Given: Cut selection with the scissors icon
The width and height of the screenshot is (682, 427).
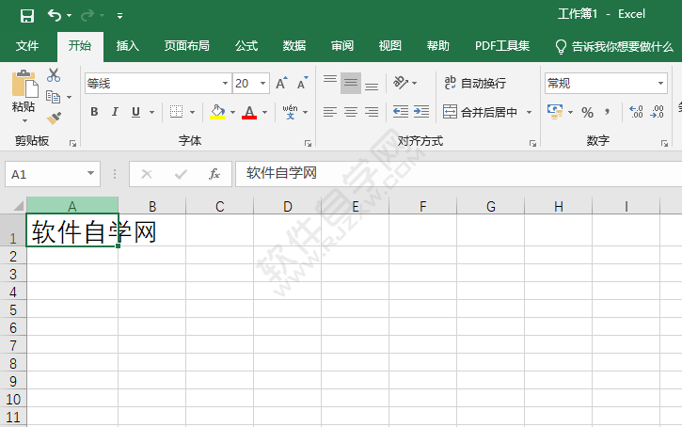Looking at the screenshot, I should (x=54, y=75).
